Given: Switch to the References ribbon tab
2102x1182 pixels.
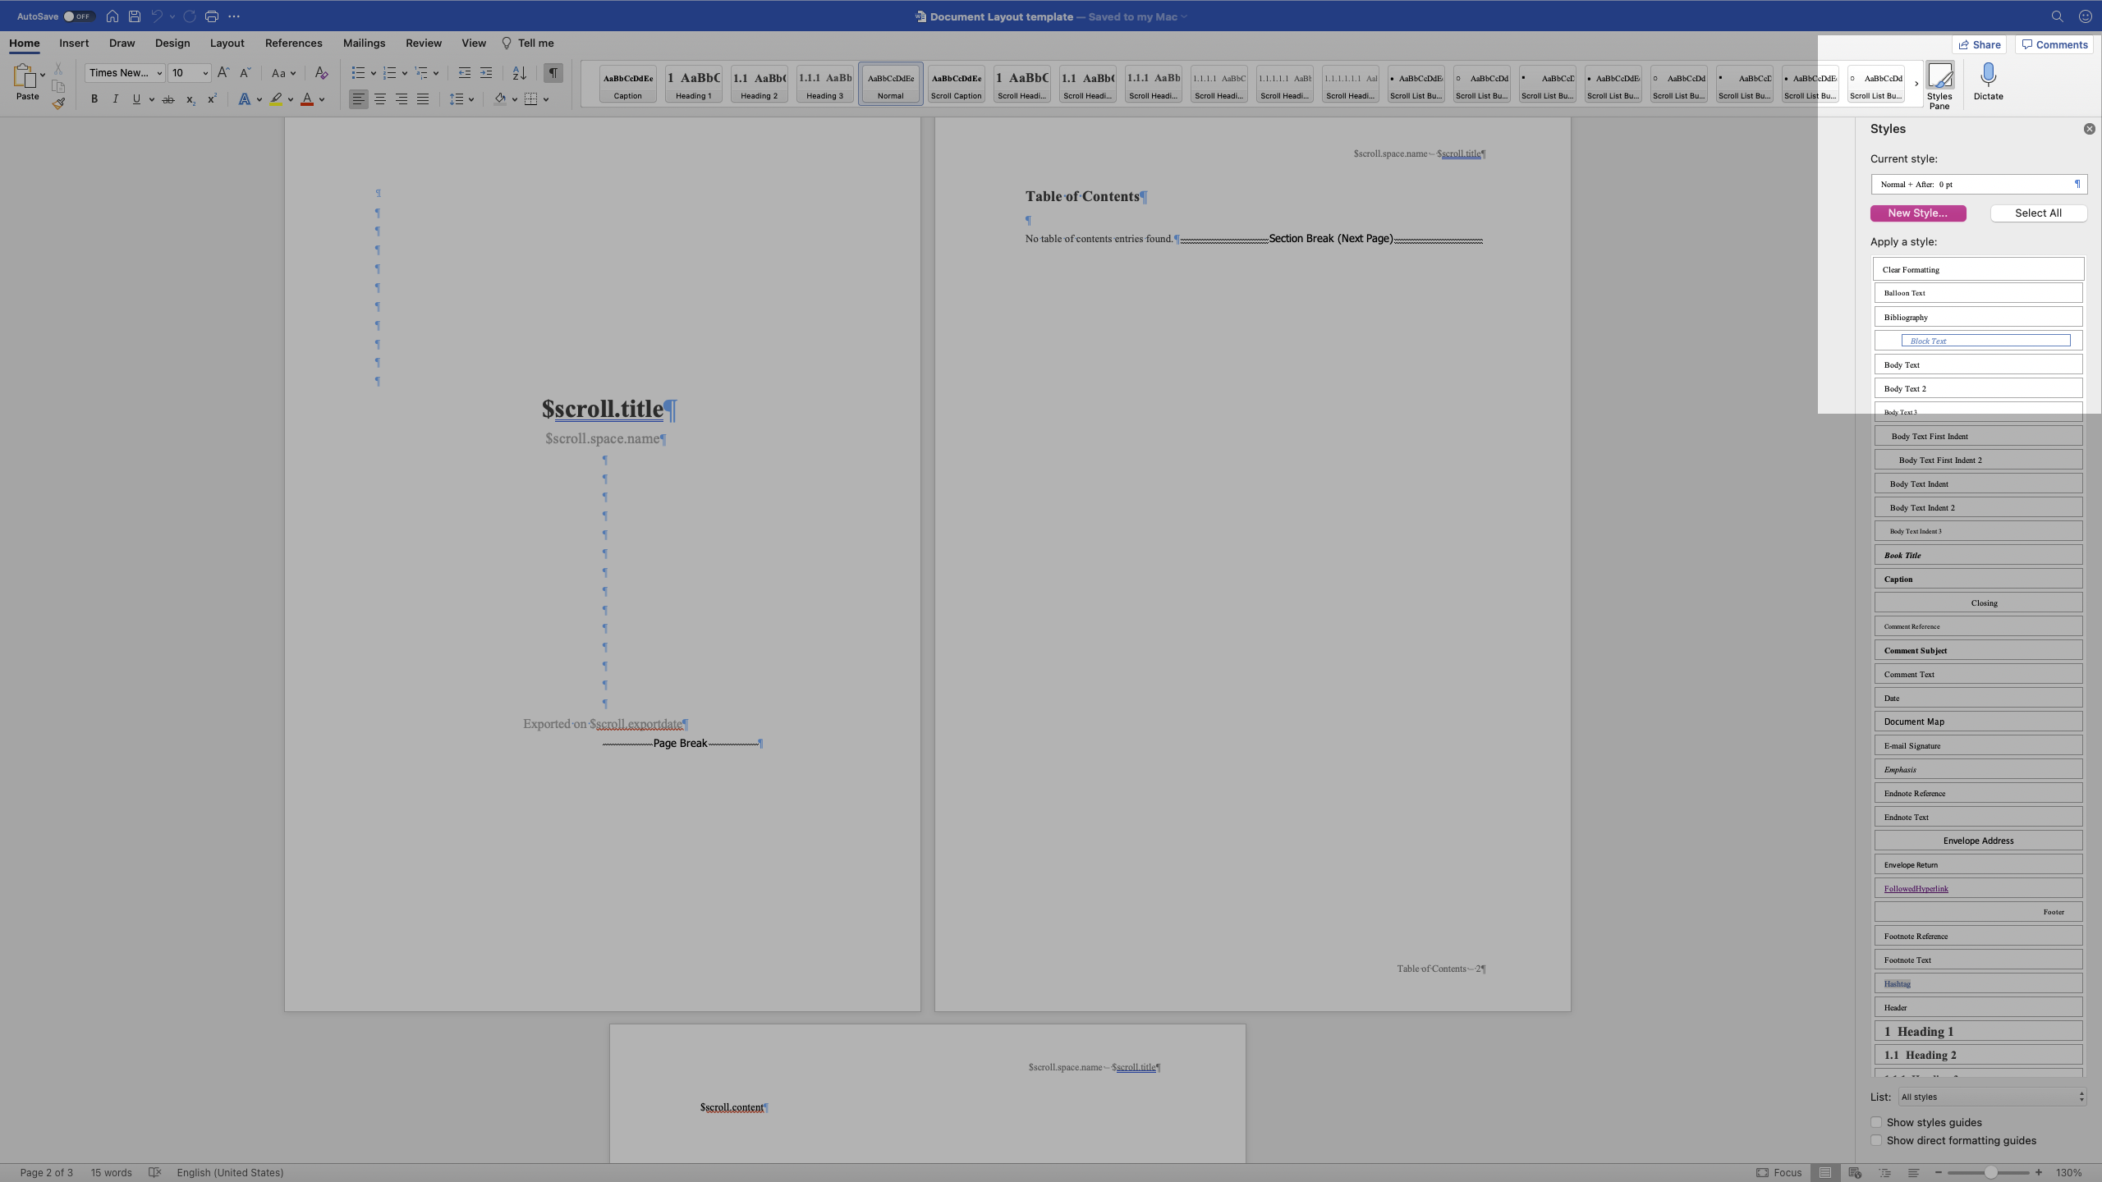Looking at the screenshot, I should (293, 43).
